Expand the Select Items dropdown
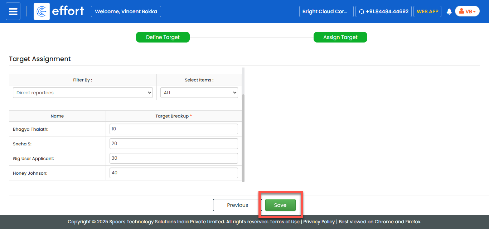 coord(199,93)
